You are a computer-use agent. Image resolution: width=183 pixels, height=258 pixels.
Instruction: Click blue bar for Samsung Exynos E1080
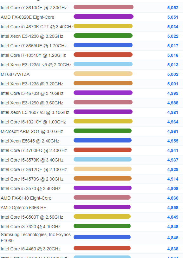[102, 237]
